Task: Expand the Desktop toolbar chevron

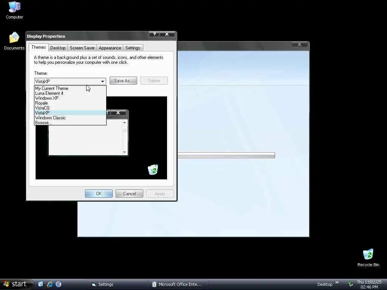Action: point(337,282)
